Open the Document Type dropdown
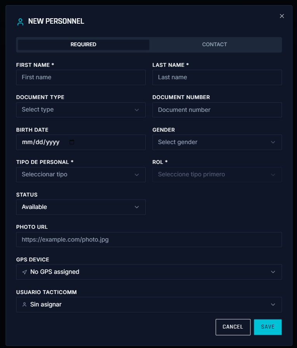The width and height of the screenshot is (297, 348). [81, 110]
